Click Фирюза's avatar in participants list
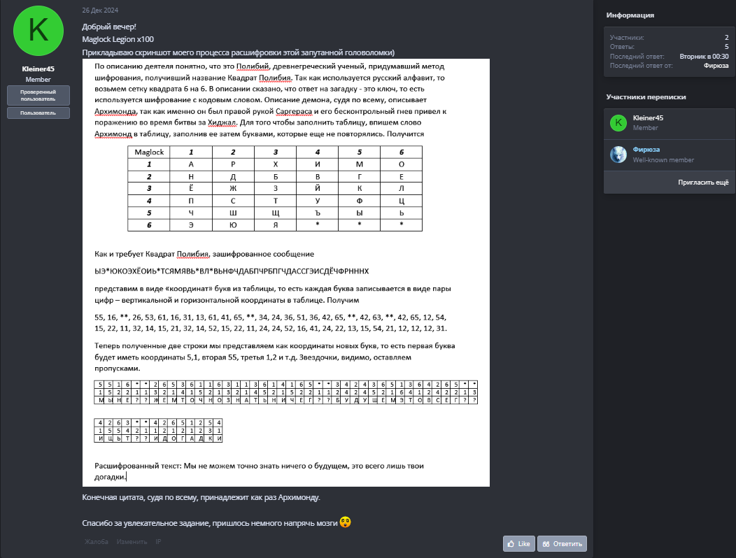The width and height of the screenshot is (736, 558). (618, 155)
